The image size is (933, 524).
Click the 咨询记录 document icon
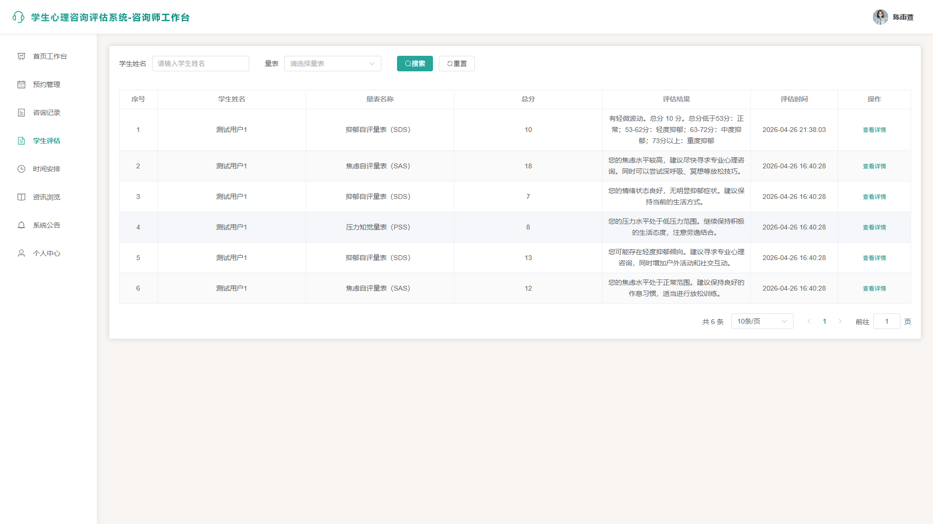(21, 113)
